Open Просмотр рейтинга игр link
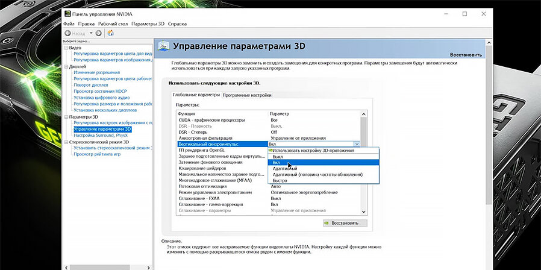The height and width of the screenshot is (270, 541). [x=97, y=154]
